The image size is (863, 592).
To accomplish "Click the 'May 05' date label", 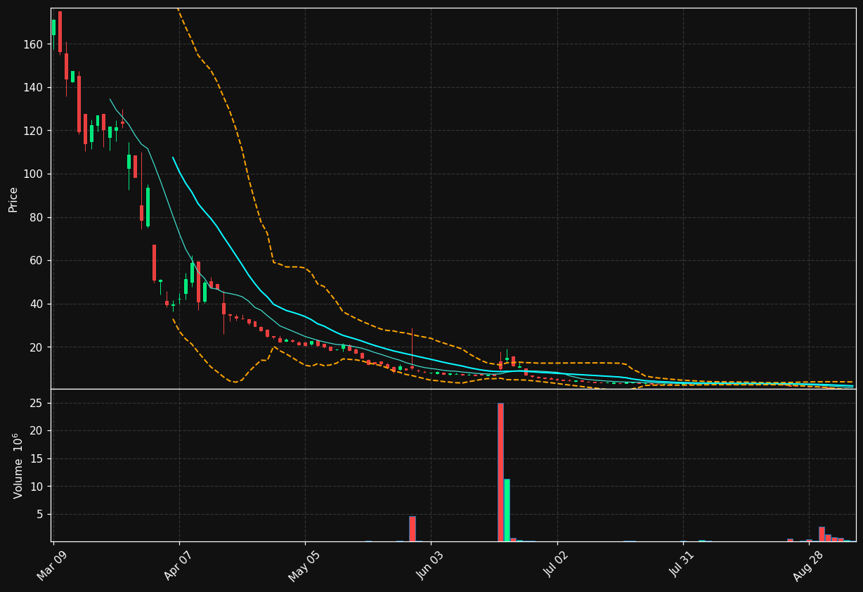I will (304, 565).
